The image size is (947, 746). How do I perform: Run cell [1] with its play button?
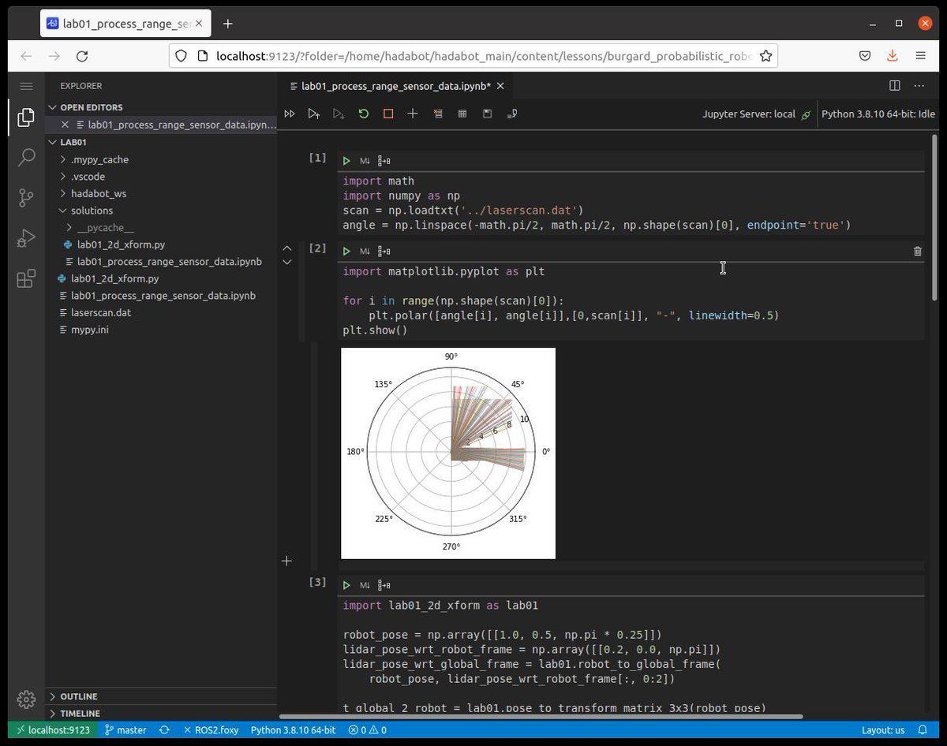[x=346, y=161]
